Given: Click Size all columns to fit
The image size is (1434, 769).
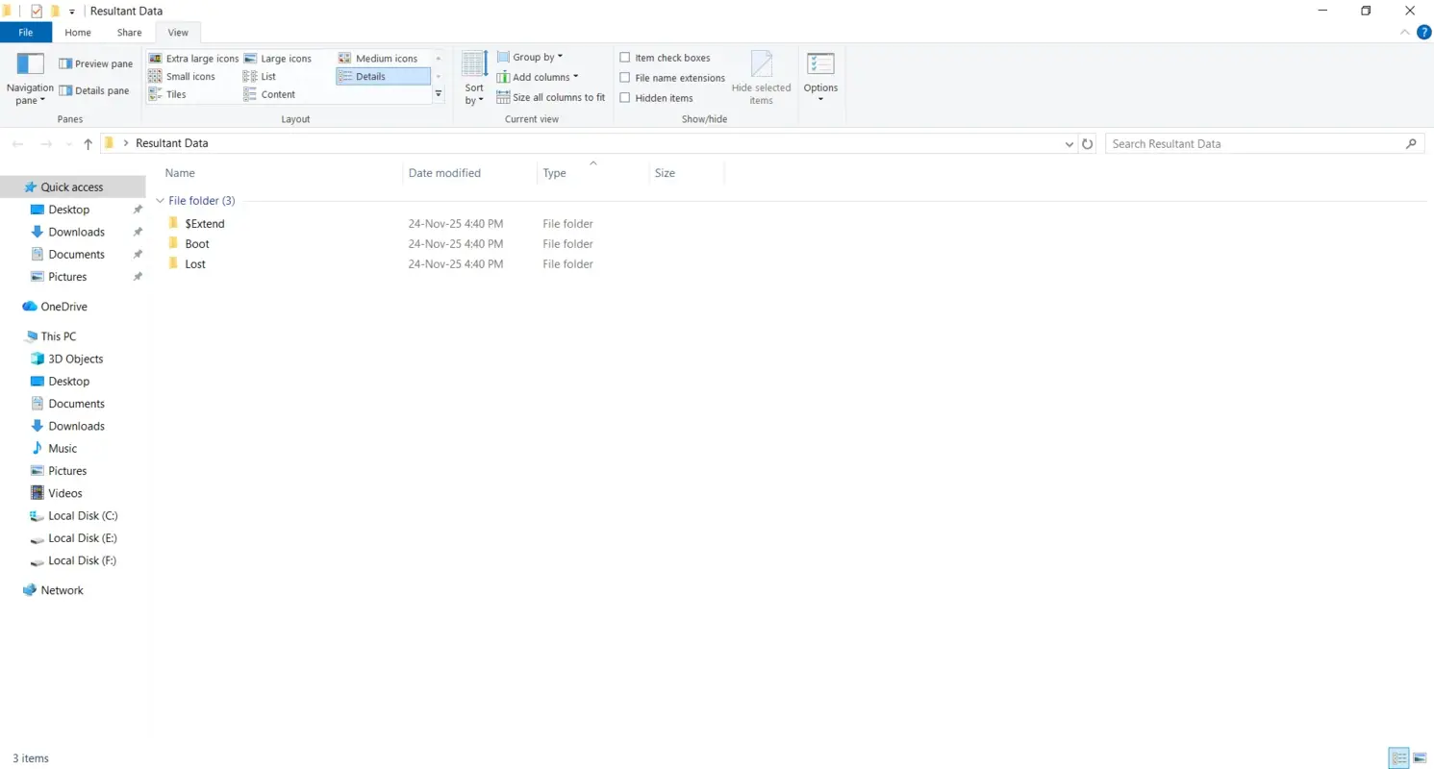Looking at the screenshot, I should [x=549, y=97].
